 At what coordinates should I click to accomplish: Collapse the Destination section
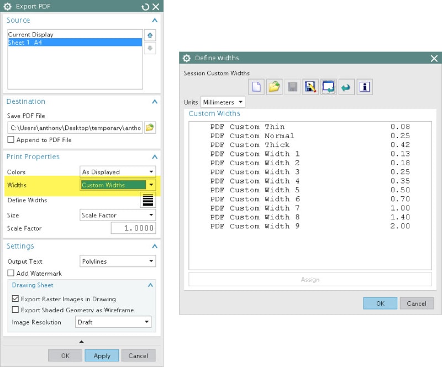155,102
